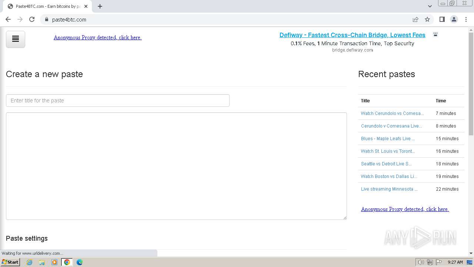474x267 pixels.
Task: Click the Time column header
Action: point(441,101)
